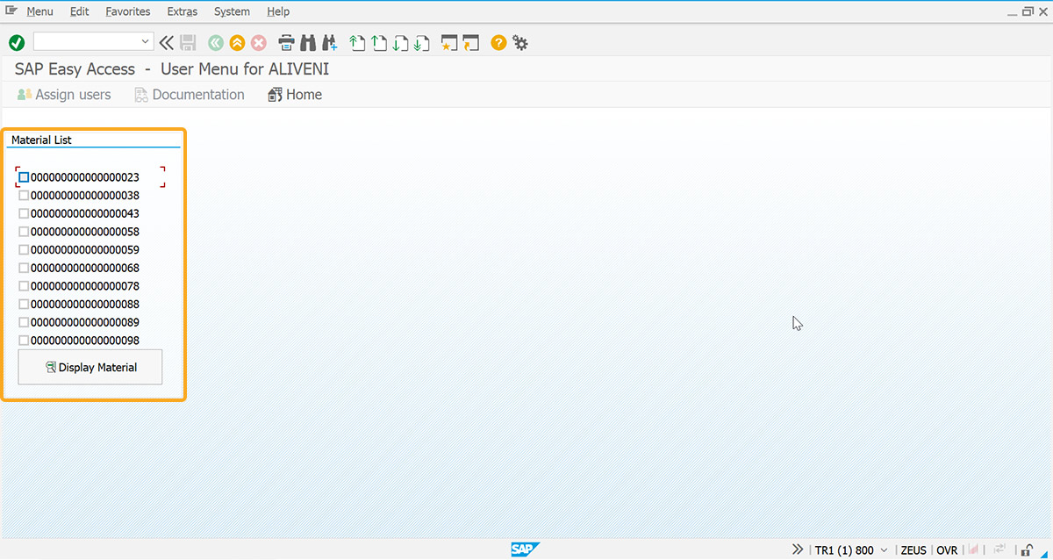Open the Favorites menu
This screenshot has width=1053, height=560.
tap(128, 11)
